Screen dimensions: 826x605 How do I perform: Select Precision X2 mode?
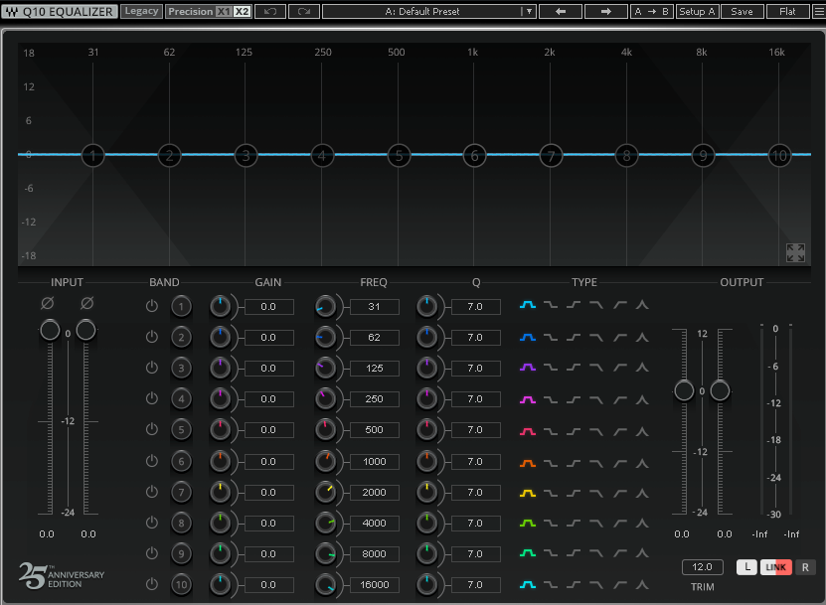[242, 11]
